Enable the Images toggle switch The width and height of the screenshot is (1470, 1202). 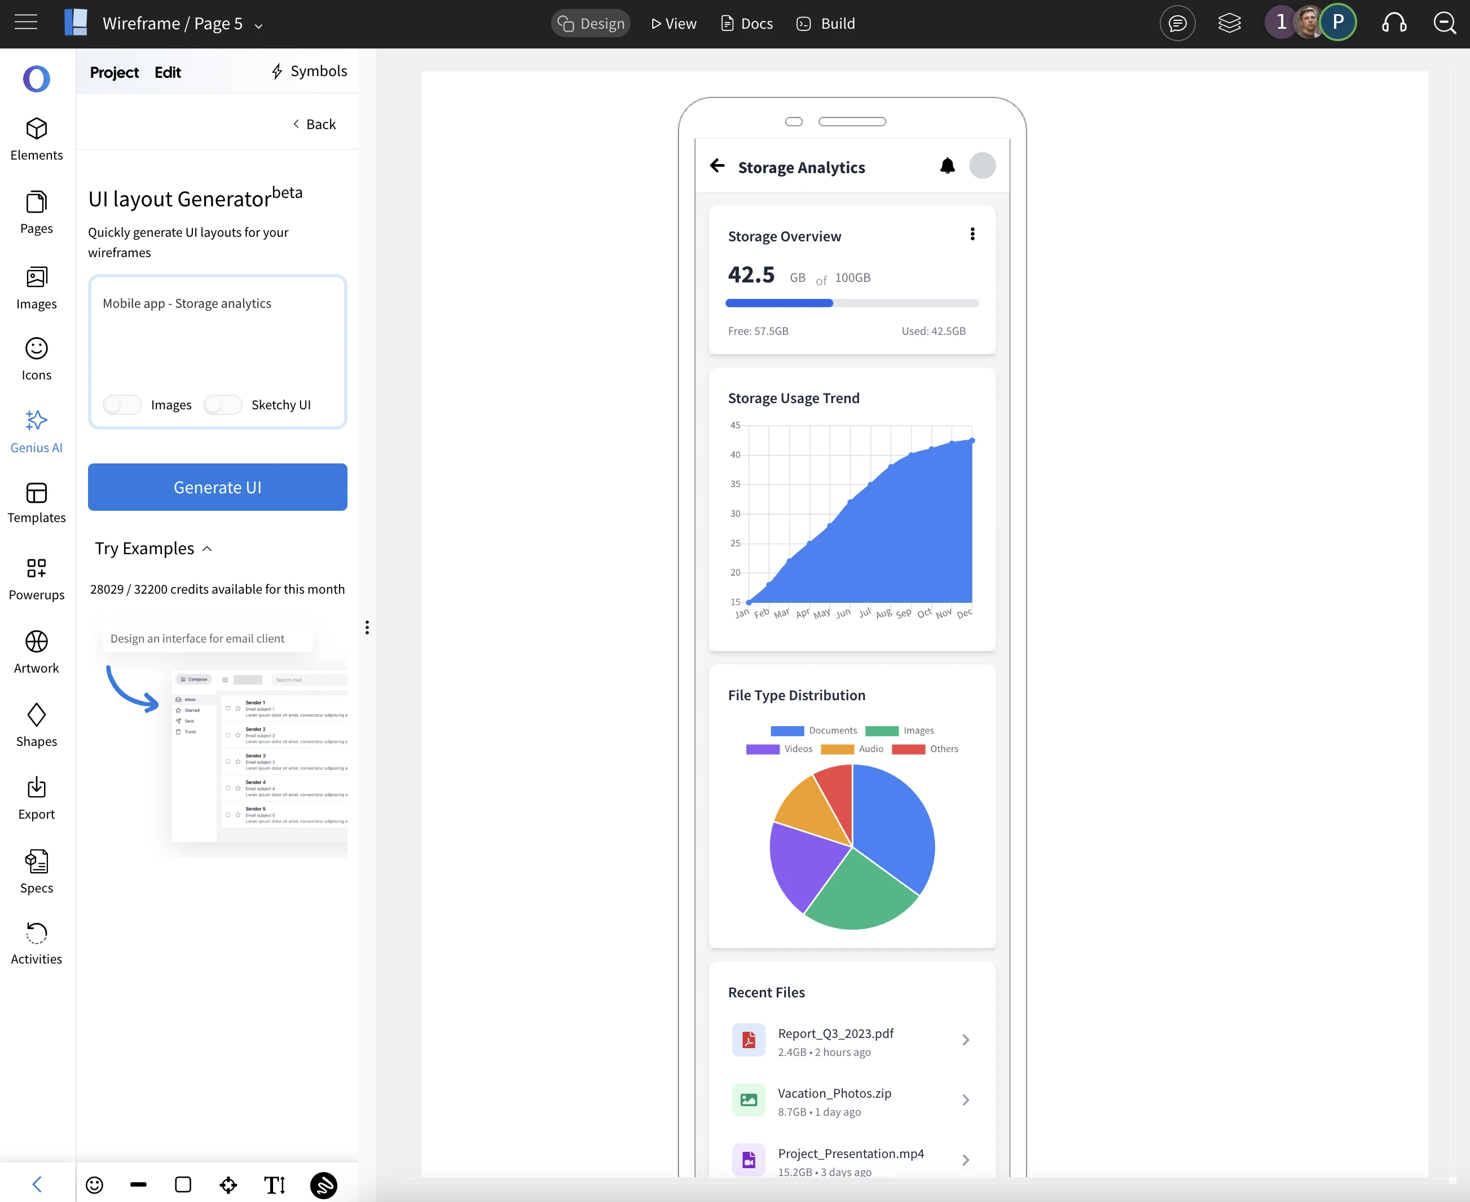122,405
